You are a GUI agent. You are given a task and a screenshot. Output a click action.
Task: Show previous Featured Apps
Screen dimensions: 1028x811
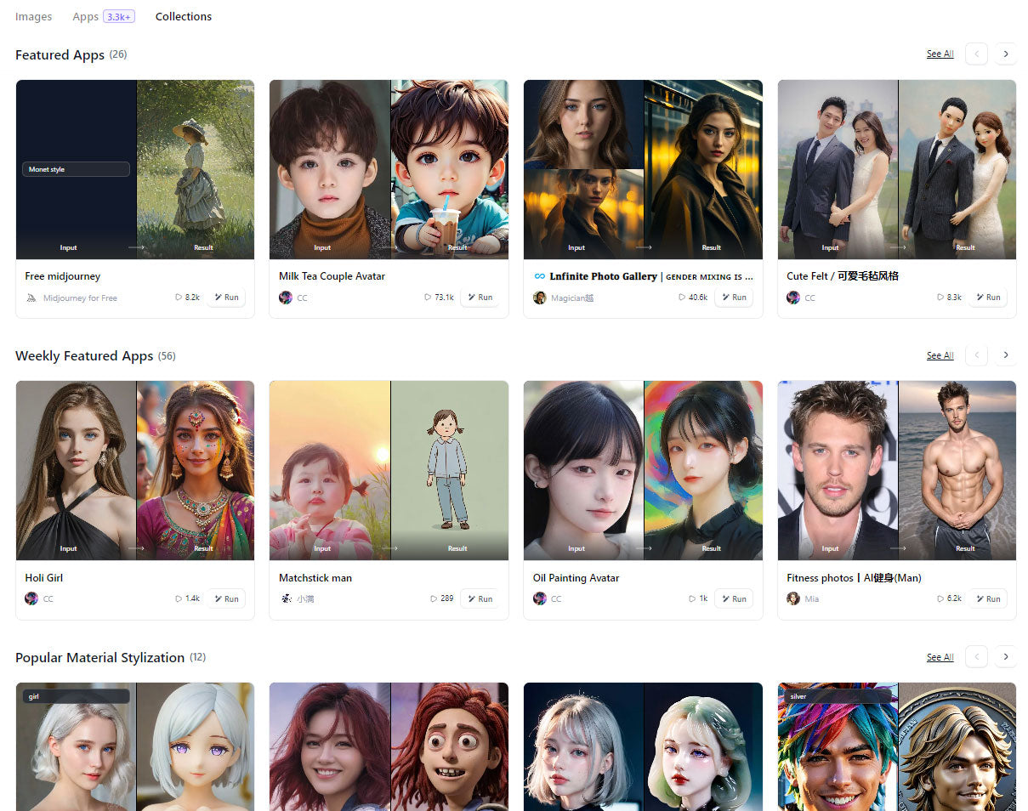pyautogui.click(x=976, y=54)
